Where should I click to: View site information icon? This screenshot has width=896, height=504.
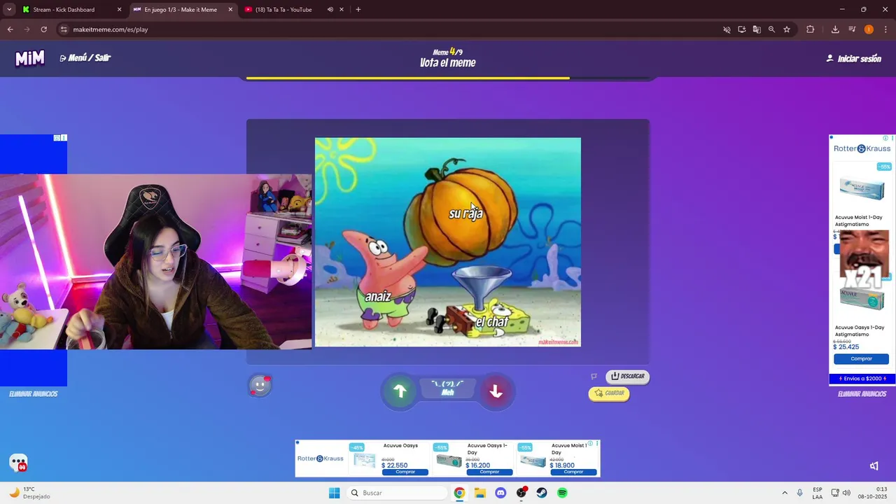64,29
